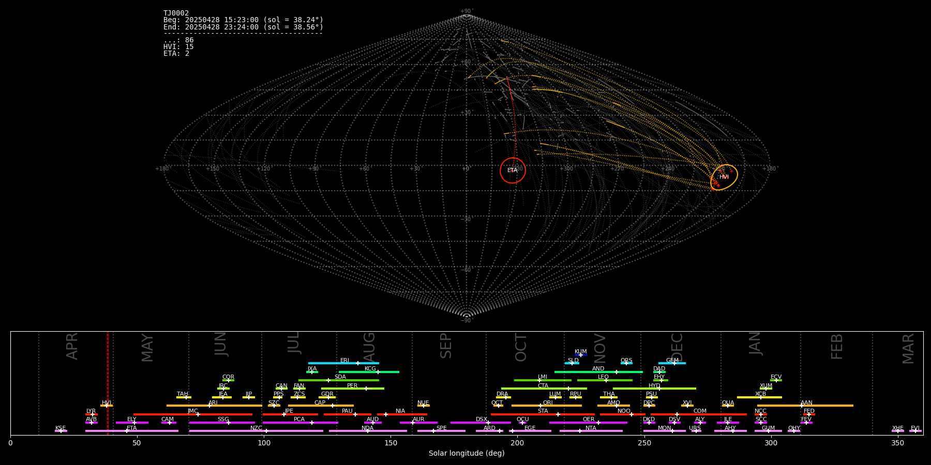This screenshot has height=465, width=931.
Task: Click the MAY month label in the timeline
Action: point(147,348)
